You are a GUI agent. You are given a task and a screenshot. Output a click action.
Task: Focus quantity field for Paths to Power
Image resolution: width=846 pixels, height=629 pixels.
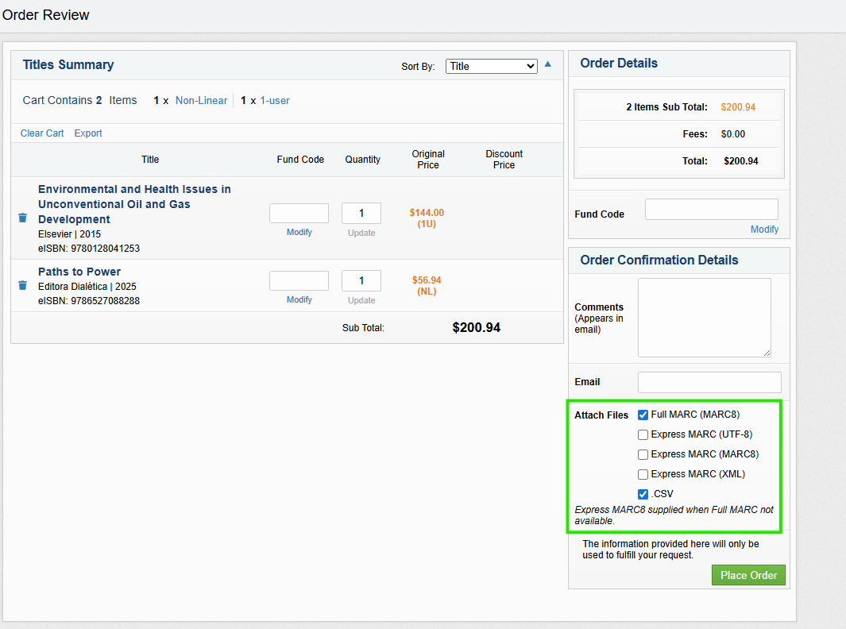(x=361, y=280)
